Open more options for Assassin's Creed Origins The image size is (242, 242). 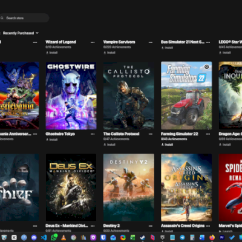click(x=208, y=226)
